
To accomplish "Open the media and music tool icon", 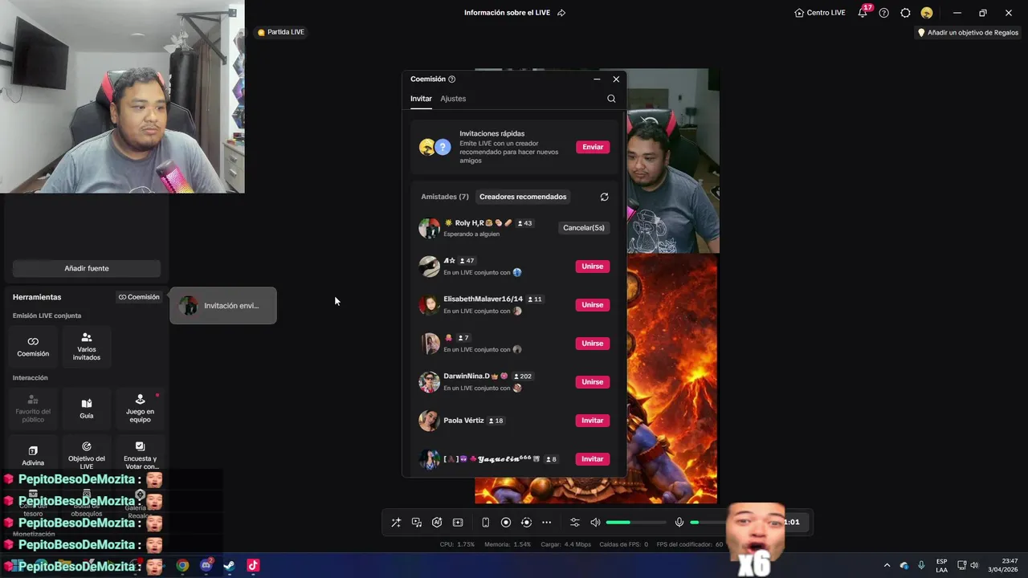I will 417,523.
